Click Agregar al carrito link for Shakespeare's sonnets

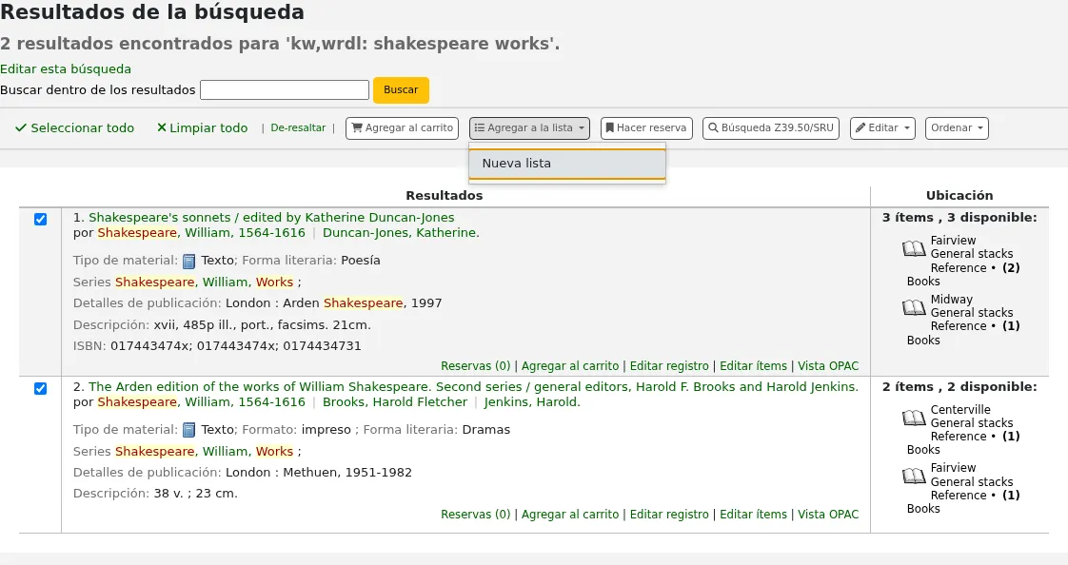click(570, 366)
